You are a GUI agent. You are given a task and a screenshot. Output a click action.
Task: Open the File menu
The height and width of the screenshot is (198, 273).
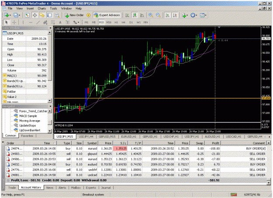pyautogui.click(x=10, y=8)
